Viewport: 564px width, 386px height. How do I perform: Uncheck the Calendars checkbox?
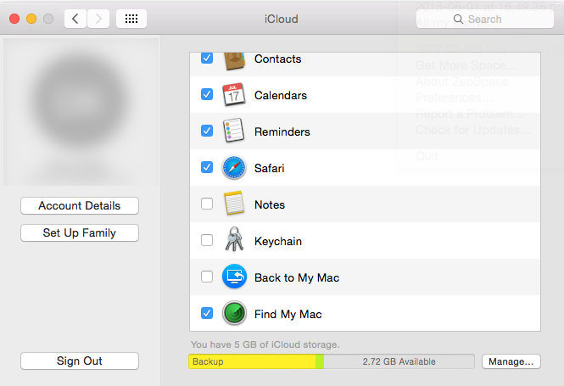point(207,94)
